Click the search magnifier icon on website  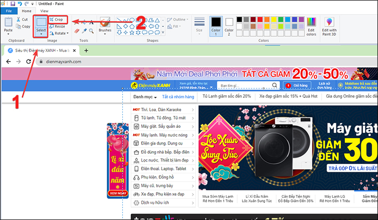(274, 85)
